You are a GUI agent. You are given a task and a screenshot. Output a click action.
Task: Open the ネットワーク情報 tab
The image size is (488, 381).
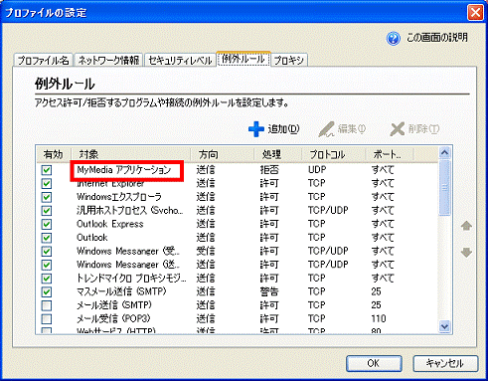tap(108, 60)
